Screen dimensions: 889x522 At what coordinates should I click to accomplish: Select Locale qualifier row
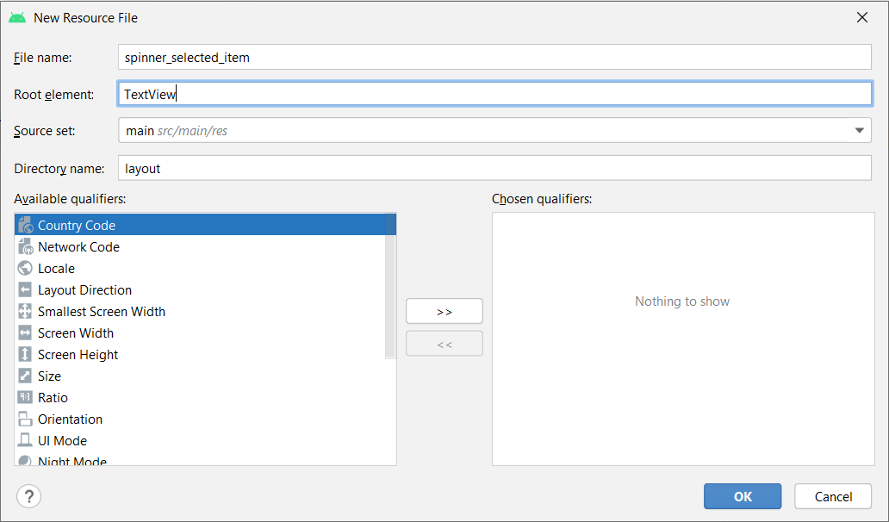pyautogui.click(x=200, y=268)
